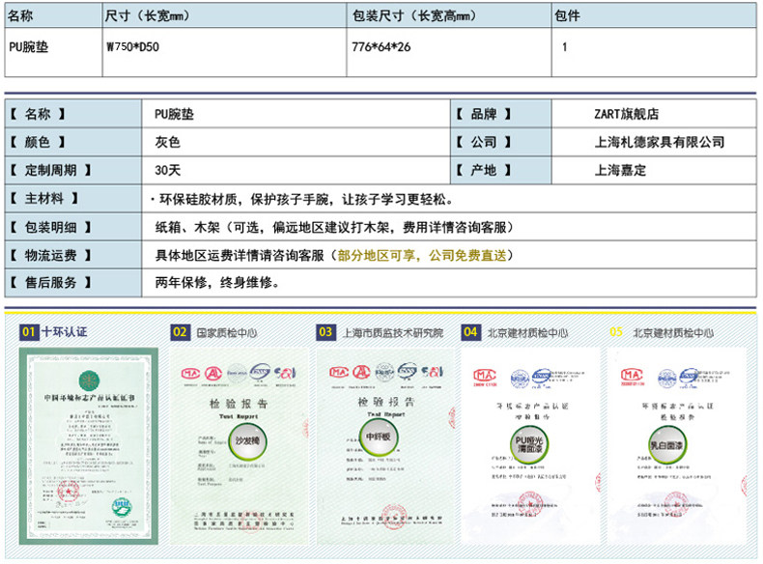Click the yellow 05 number label
The image size is (763, 564).
pos(616,332)
